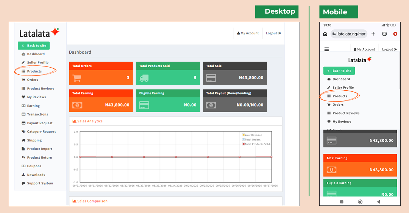Click Total Products Sold legend swatch
Viewport: 409px width, 213px height.
(x=244, y=144)
